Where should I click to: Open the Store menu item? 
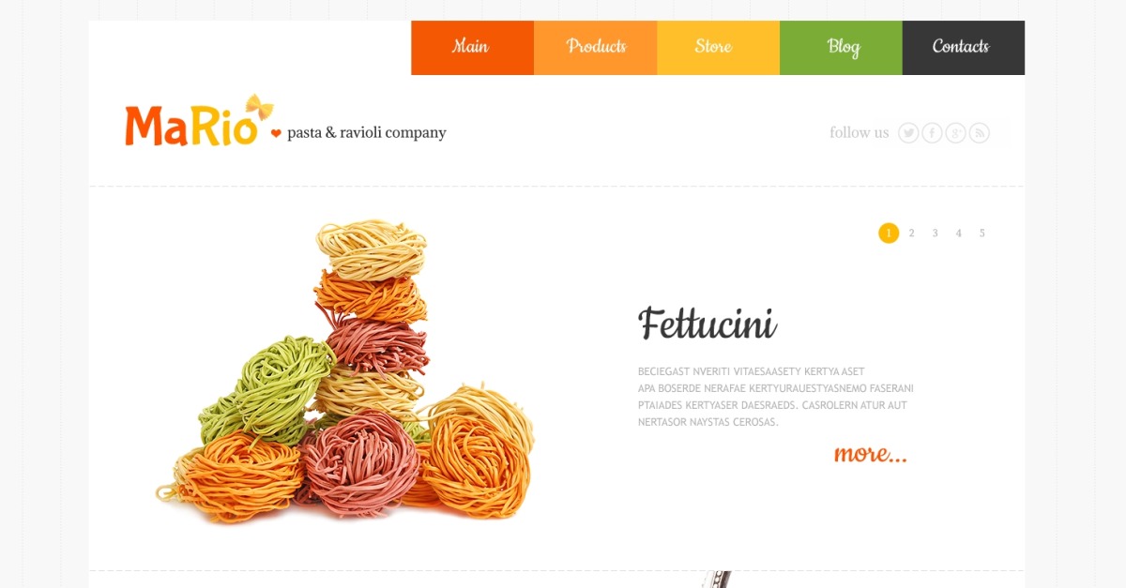[718, 48]
